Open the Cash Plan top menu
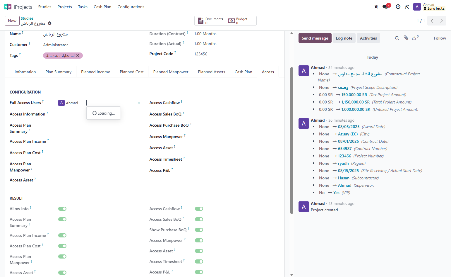Screen dimensions: 451x277 (x=102, y=7)
